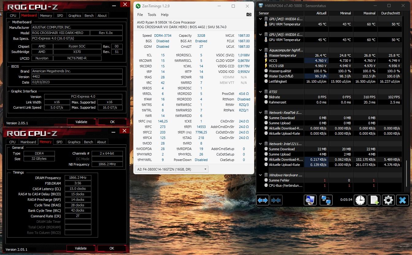The height and width of the screenshot is (255, 412).
Task: Click the dimmed collapse arrows button in HWiNFO
Action: click(x=276, y=200)
